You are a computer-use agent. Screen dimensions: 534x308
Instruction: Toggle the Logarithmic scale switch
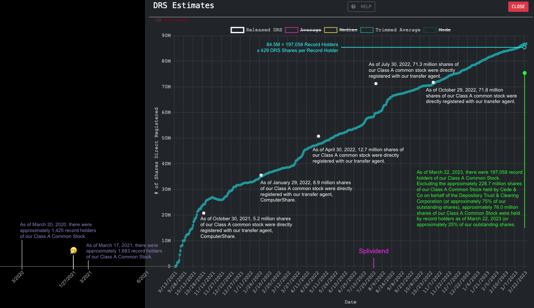[158, 20]
